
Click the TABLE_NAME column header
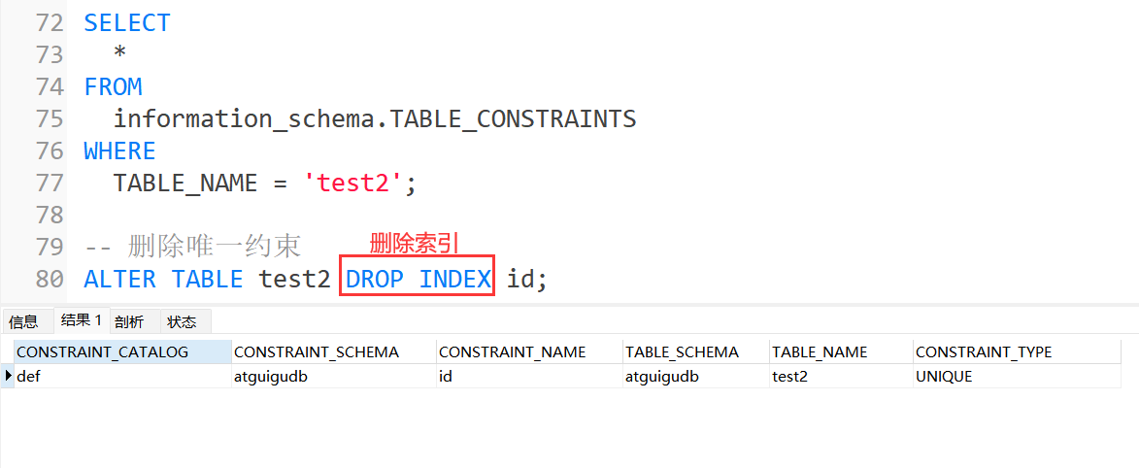(820, 351)
